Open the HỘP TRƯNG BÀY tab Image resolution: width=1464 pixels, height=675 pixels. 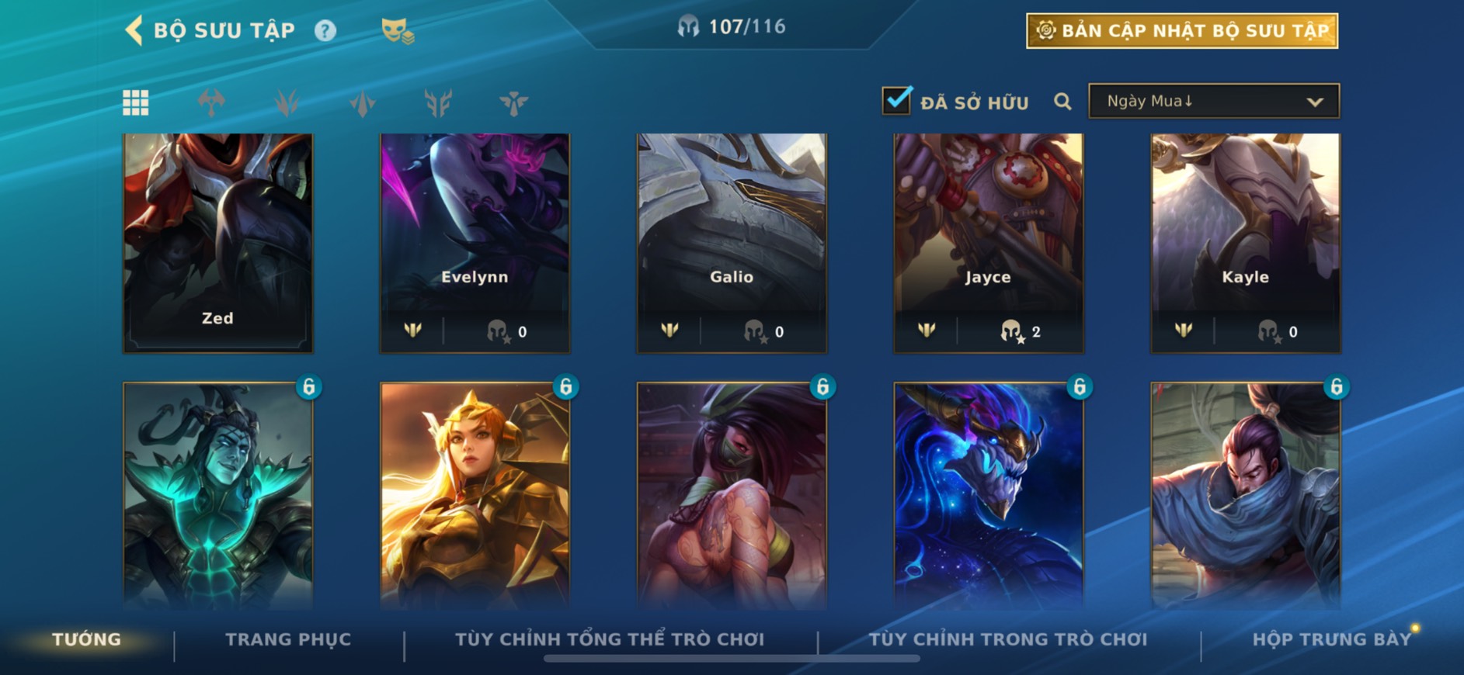[x=1331, y=639]
